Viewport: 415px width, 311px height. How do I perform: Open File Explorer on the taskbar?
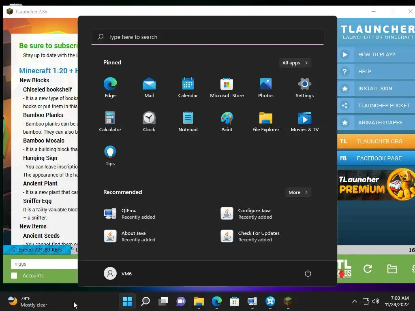click(199, 301)
